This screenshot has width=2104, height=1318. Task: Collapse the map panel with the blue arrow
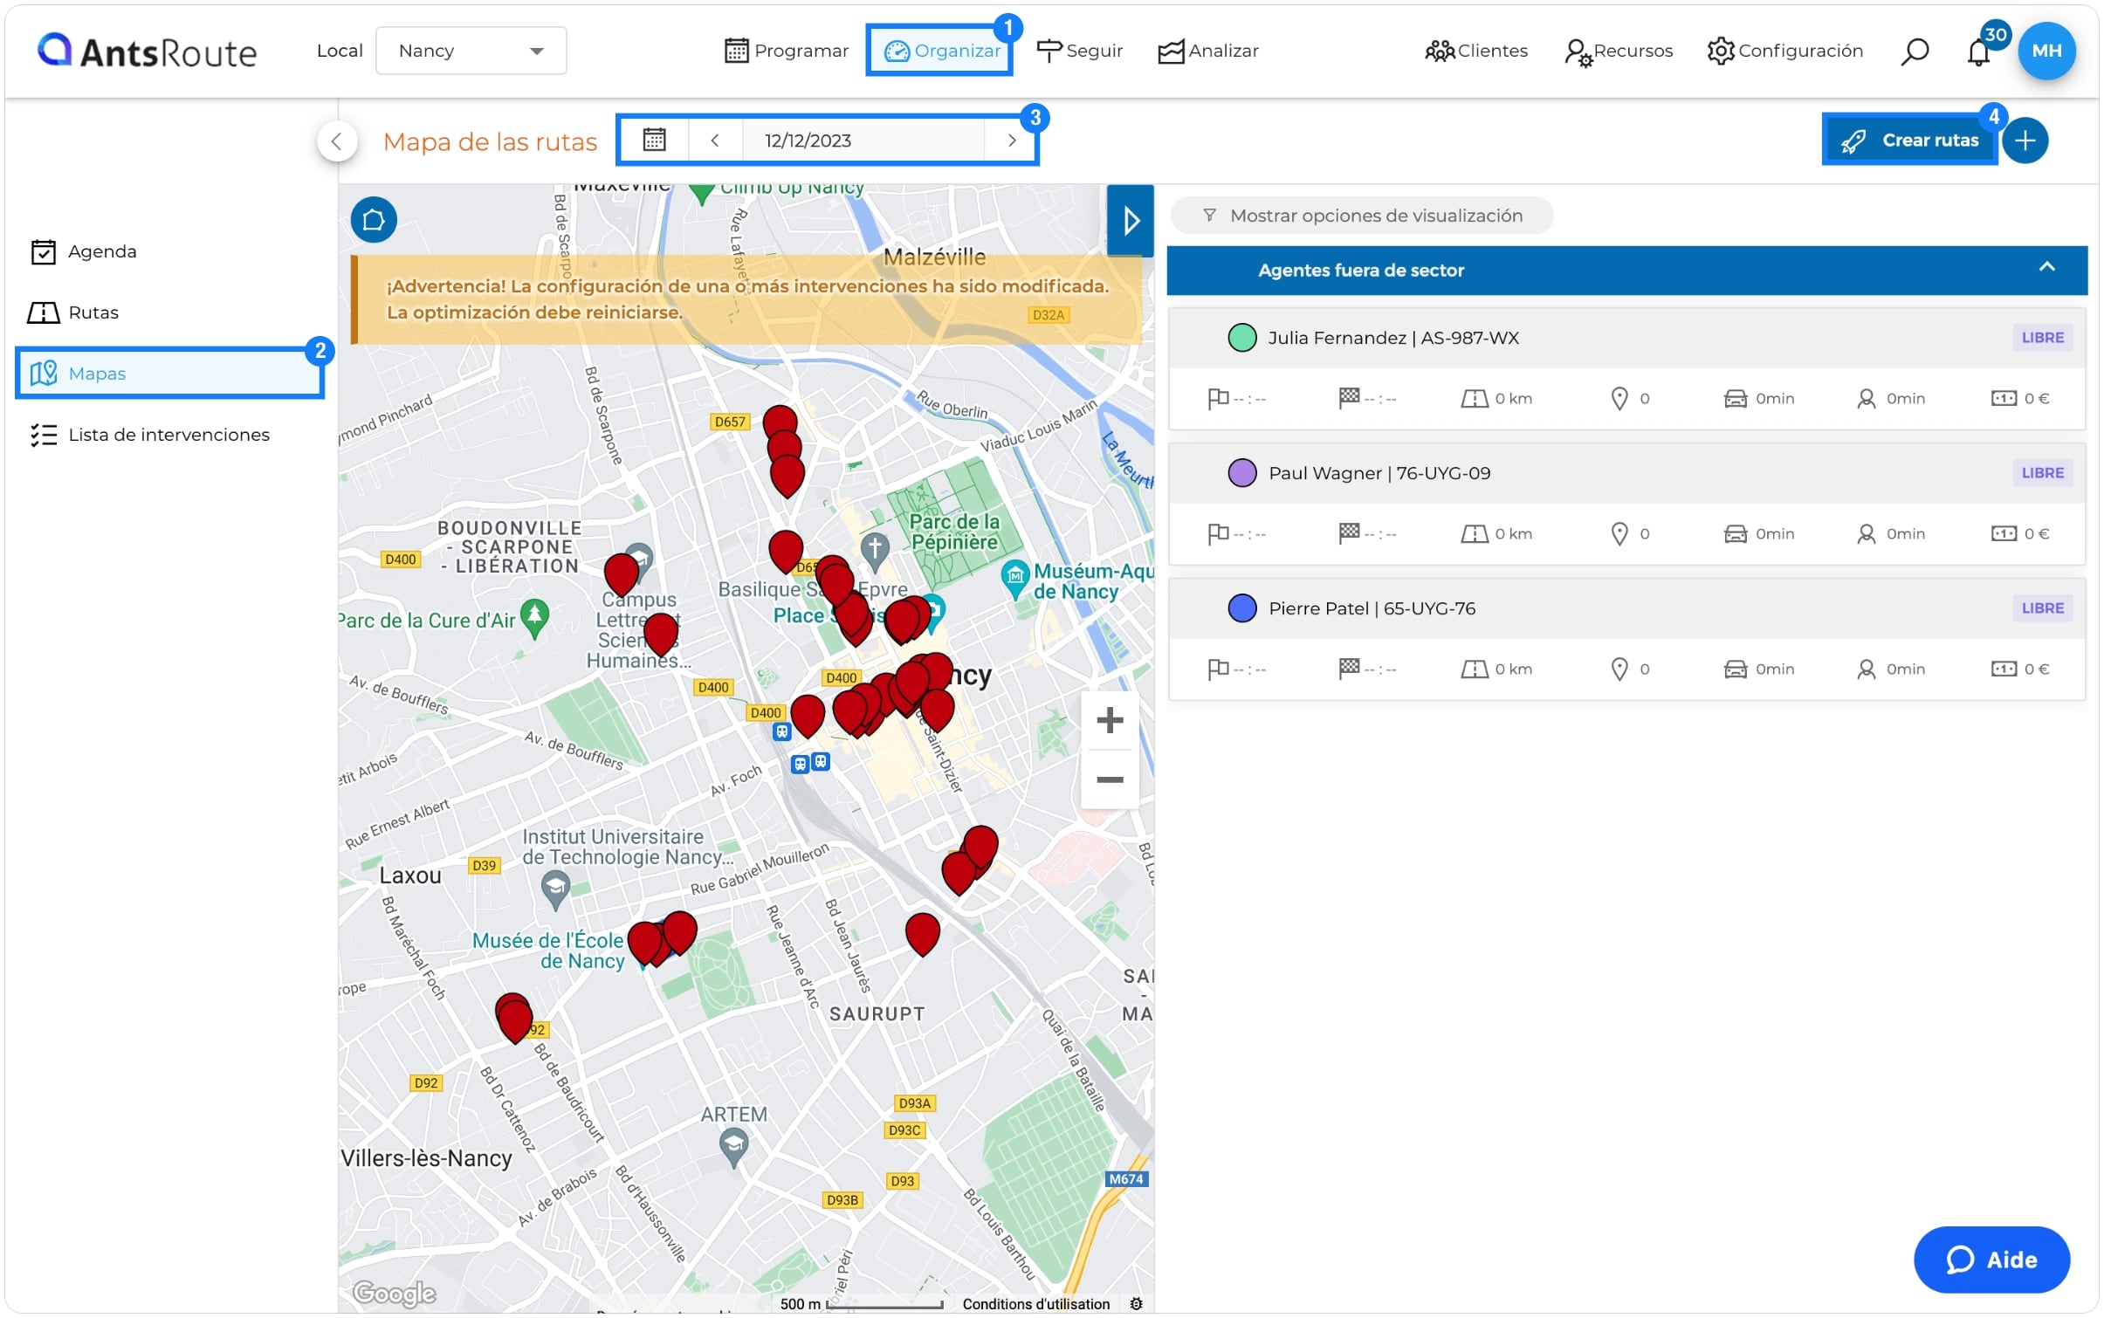[x=1130, y=221]
